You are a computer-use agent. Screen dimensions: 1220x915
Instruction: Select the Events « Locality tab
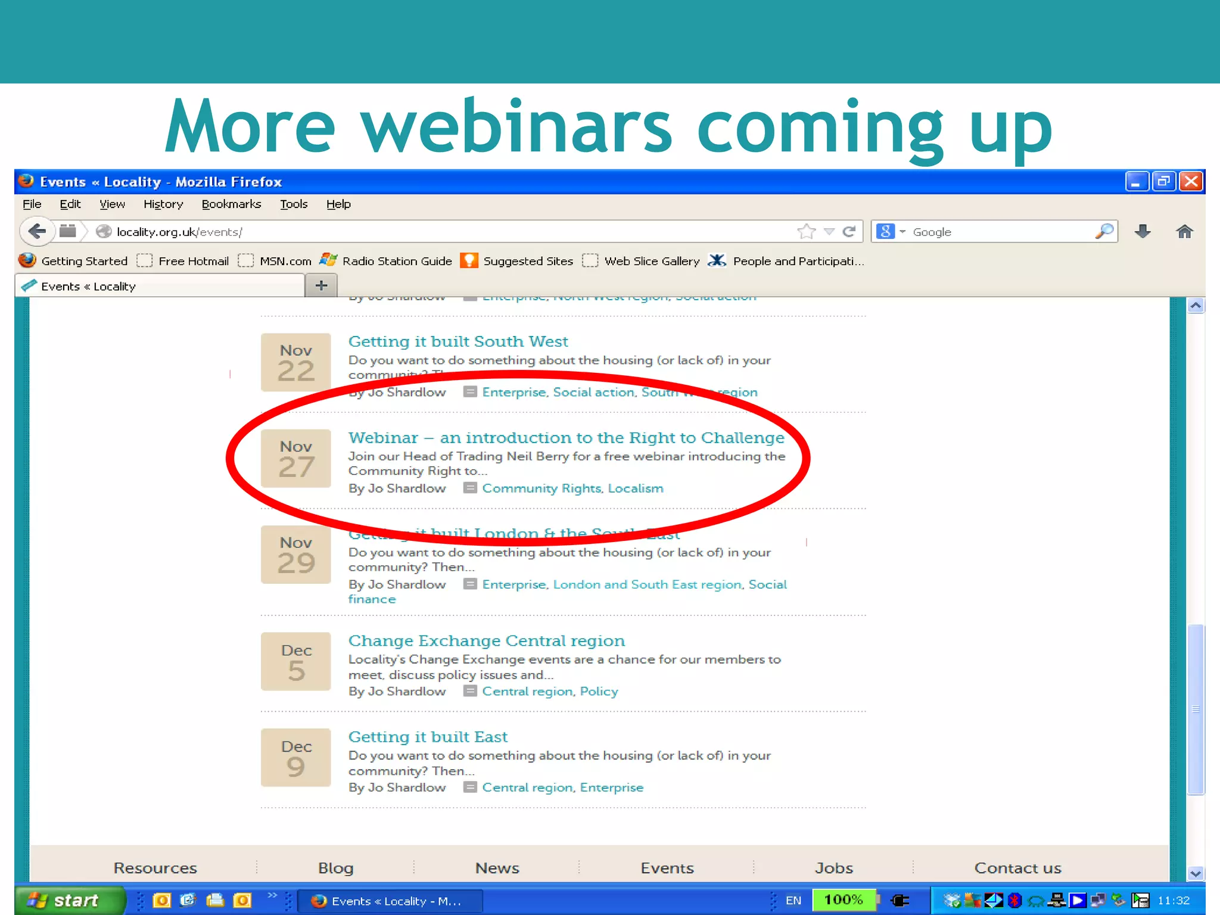(160, 286)
